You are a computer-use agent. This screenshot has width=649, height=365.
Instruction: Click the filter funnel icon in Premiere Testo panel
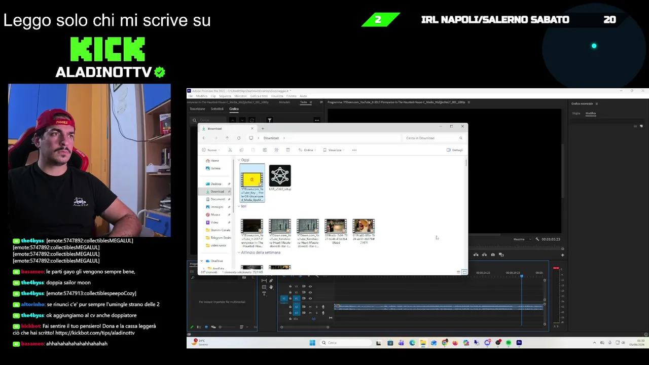[x=270, y=120]
